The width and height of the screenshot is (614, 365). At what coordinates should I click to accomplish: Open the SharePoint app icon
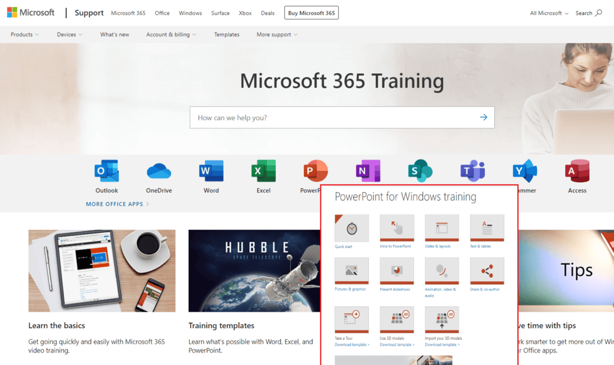pos(420,171)
